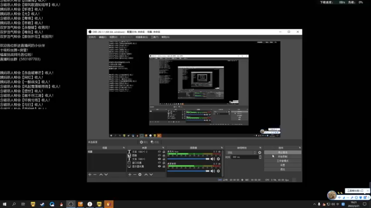Move the selected source down
The width and height of the screenshot is (371, 208).
coord(151,175)
